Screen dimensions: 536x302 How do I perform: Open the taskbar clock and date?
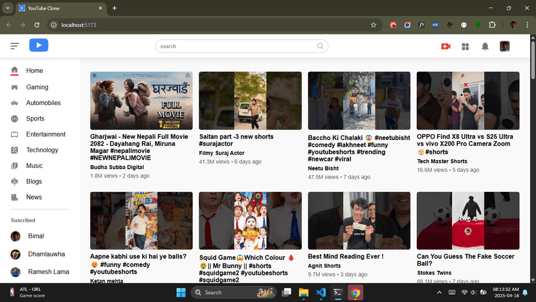pos(506,292)
